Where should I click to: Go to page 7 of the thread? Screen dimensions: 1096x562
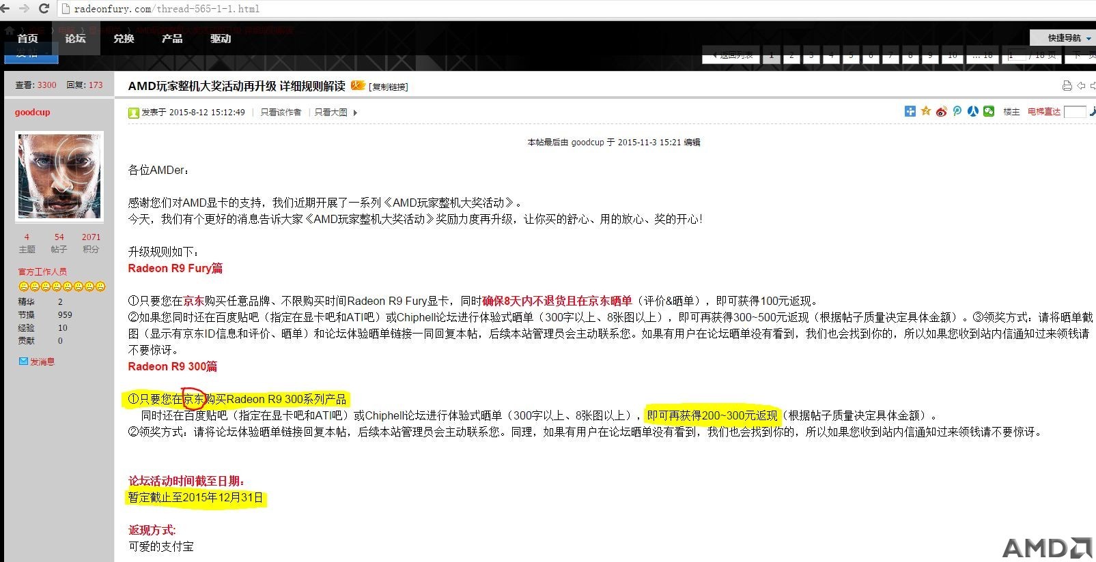[890, 55]
